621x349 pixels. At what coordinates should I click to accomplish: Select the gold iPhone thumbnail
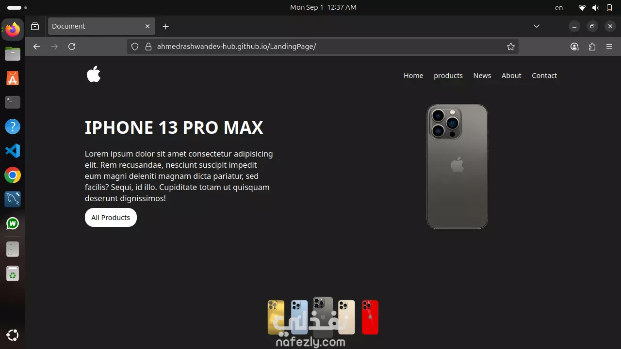click(276, 317)
